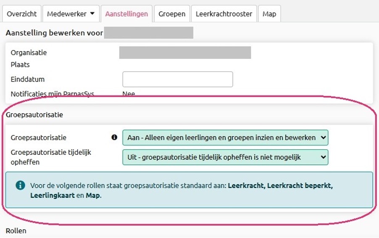Click the chevron of the Uit - groepsautorisatie select
Image resolution: width=379 pixels, height=238 pixels.
pos(323,157)
